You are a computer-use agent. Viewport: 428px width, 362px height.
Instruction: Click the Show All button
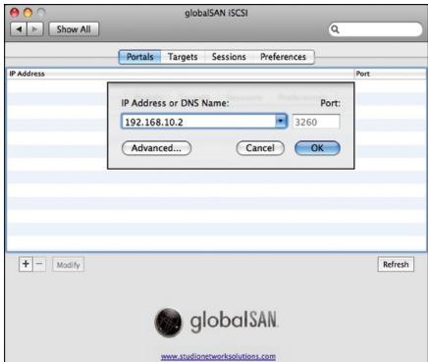74,29
